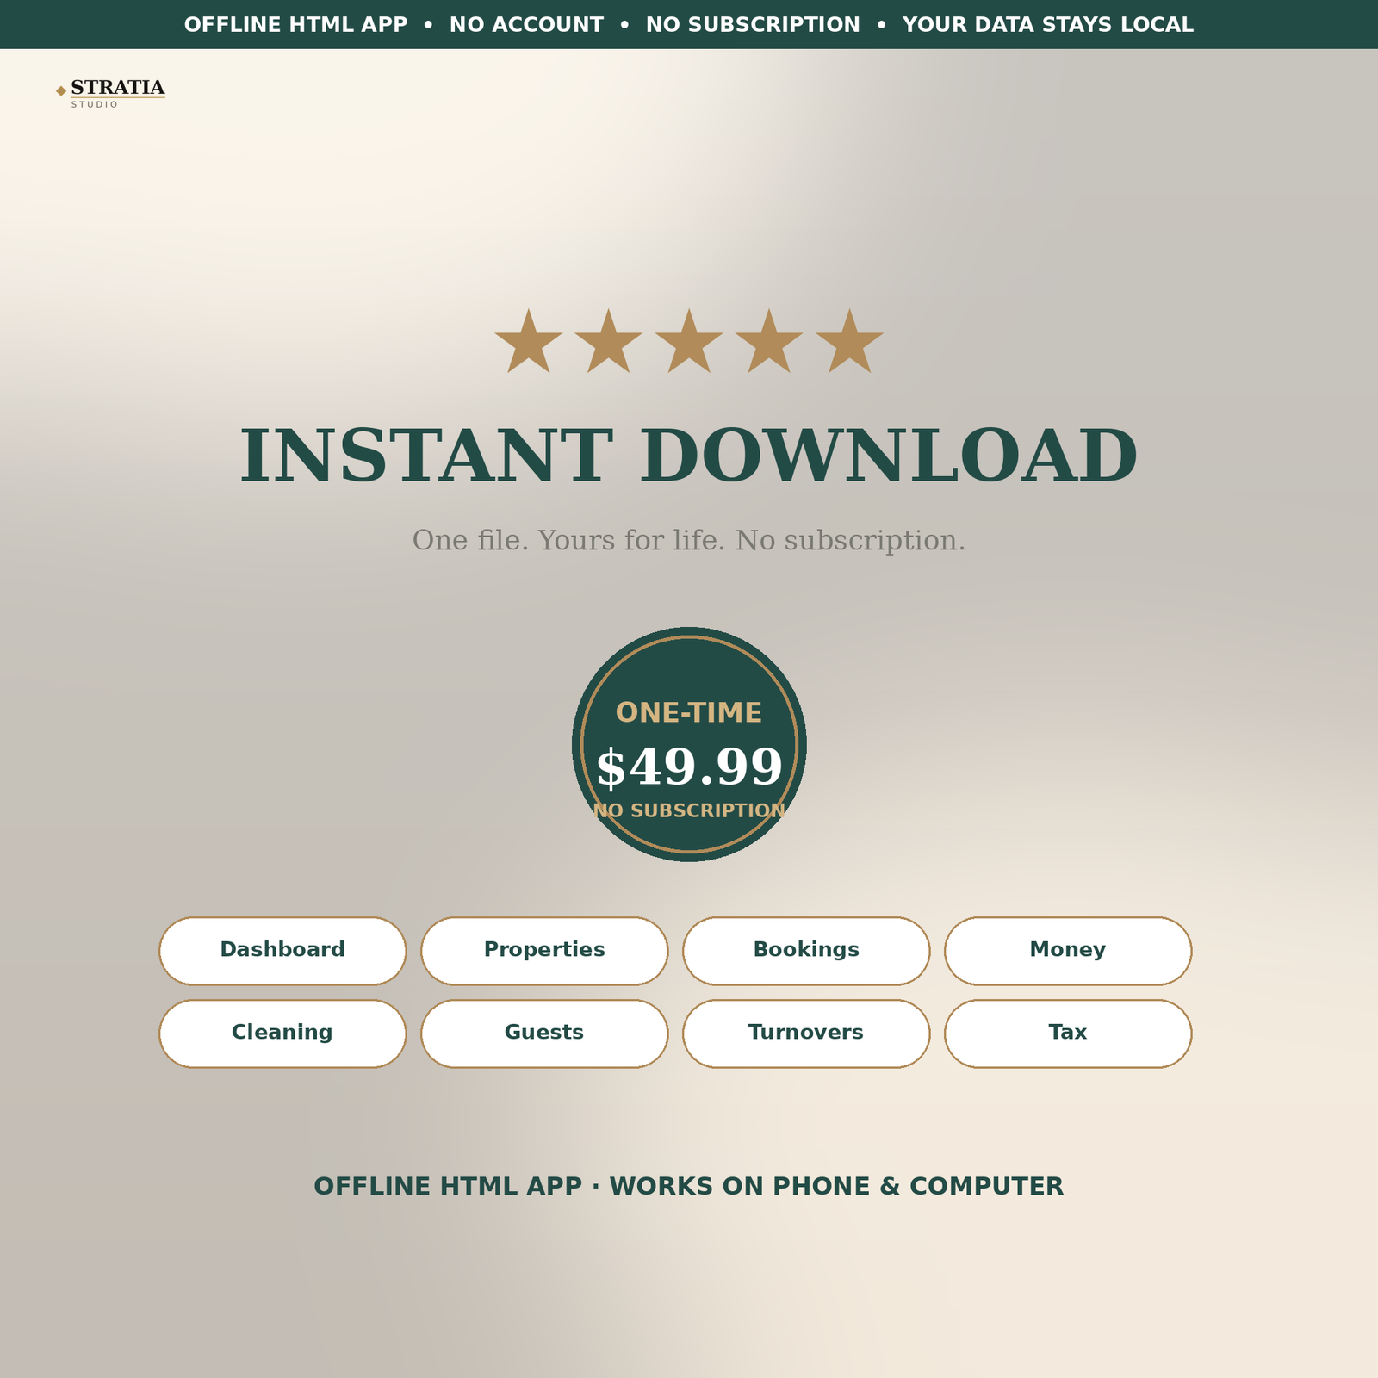Choose the Cleaning pill
Image resolution: width=1378 pixels, height=1378 pixels.
coord(282,1033)
